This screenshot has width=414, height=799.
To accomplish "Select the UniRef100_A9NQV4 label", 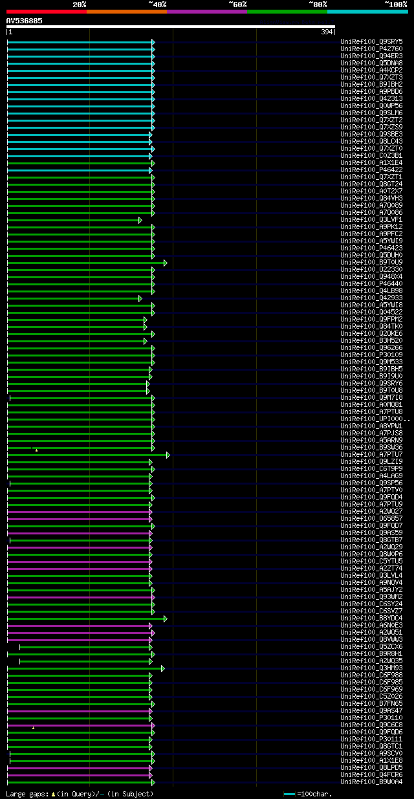I will pyautogui.click(x=371, y=583).
